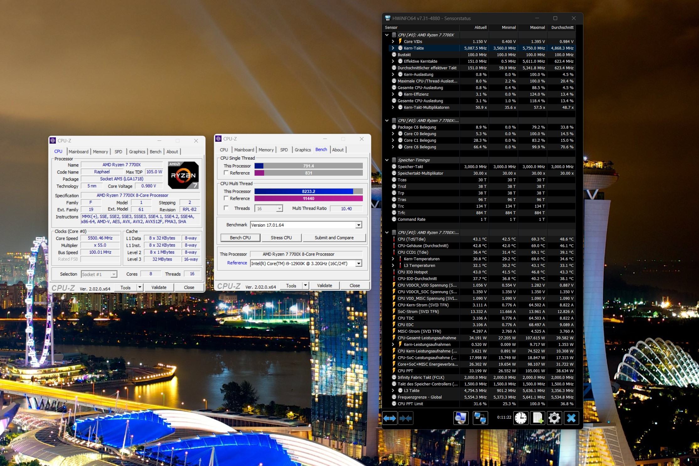Click the Core Speed value field
Viewport: 699px width, 466px height.
pyautogui.click(x=100, y=238)
